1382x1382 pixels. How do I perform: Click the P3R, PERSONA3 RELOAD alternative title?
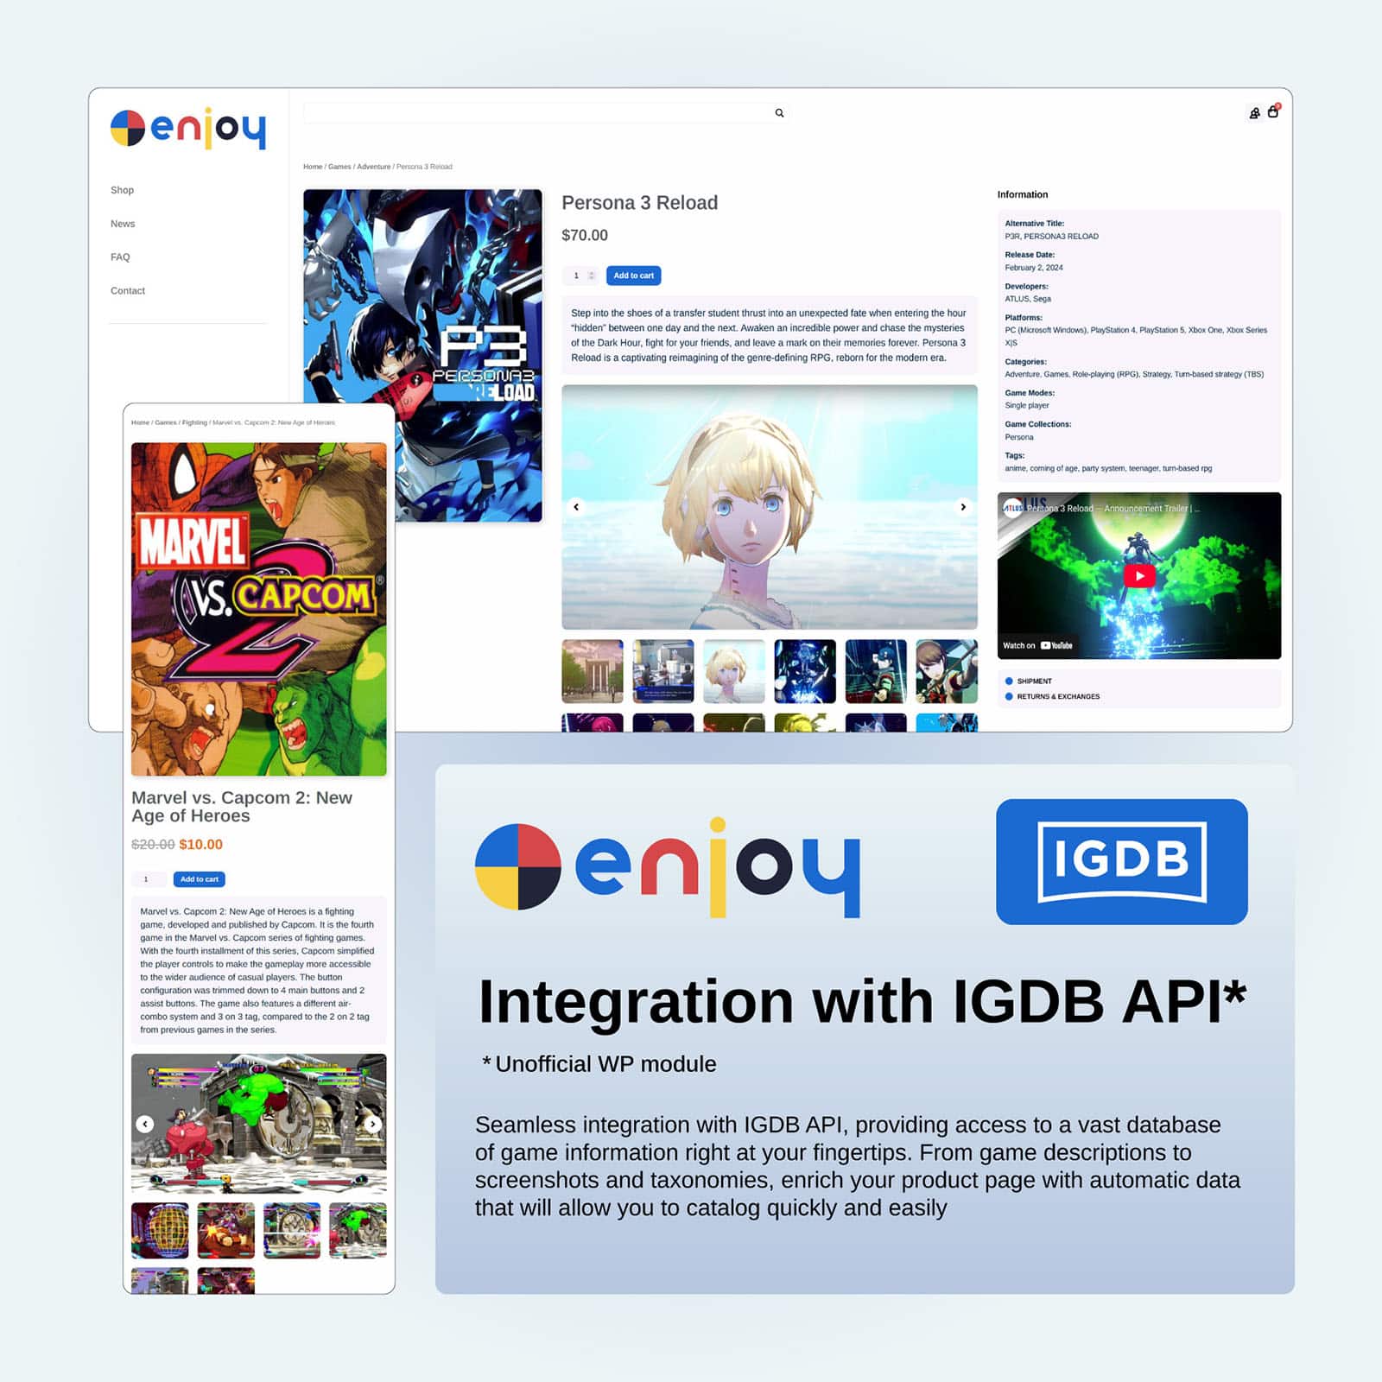point(1051,236)
